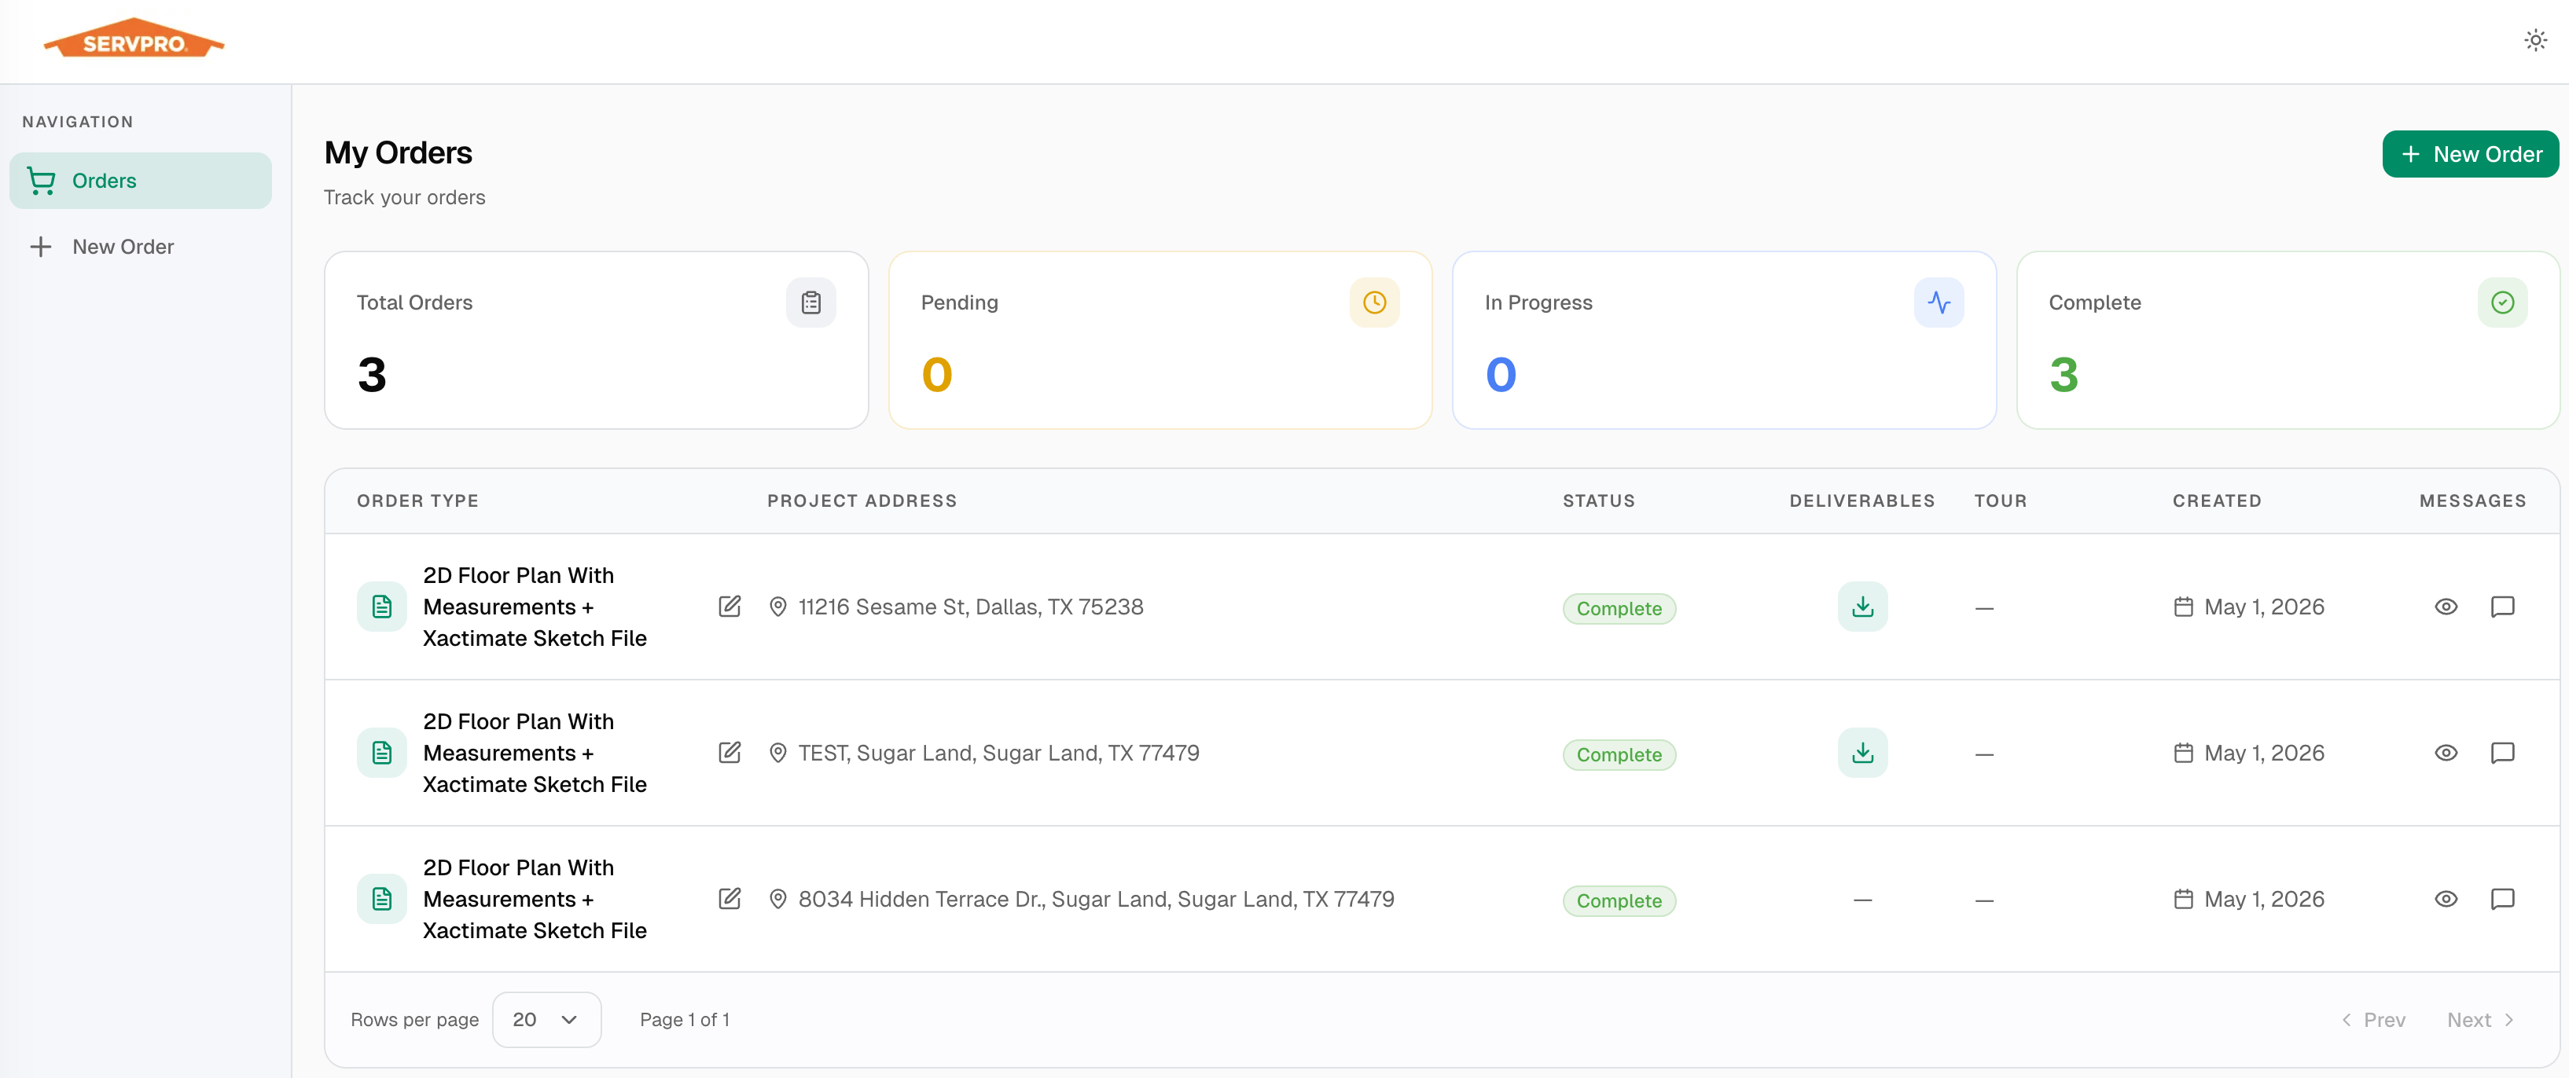Click map pin icon beside 11216 Sesame St

778,607
